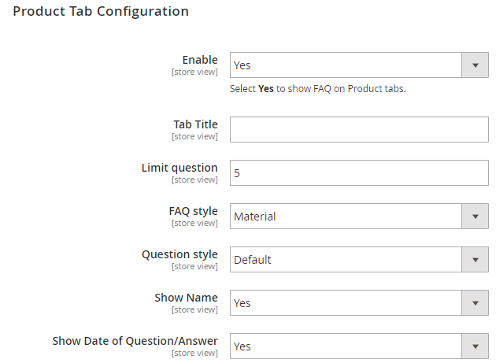Open the Enable select box showing Yes
This screenshot has width=496, height=363.
346,65
